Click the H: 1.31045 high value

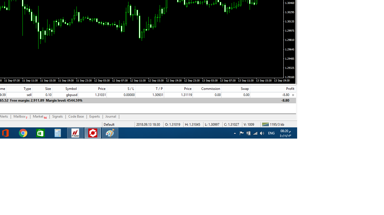click(x=193, y=125)
